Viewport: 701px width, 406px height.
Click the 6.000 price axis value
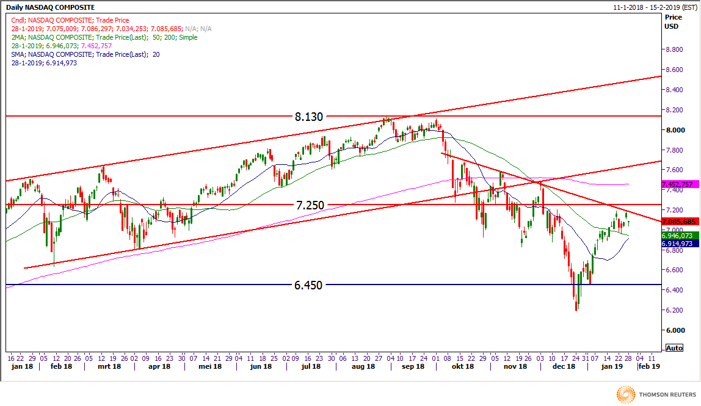coord(675,330)
